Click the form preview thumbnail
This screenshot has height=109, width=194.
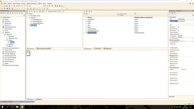point(28,53)
